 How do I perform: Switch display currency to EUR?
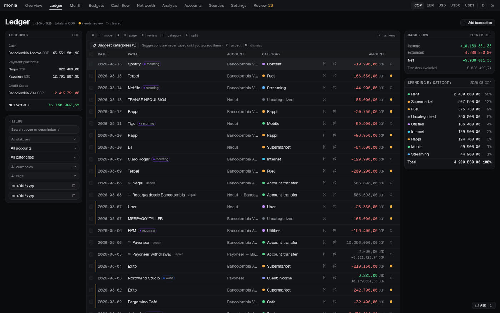click(430, 5)
